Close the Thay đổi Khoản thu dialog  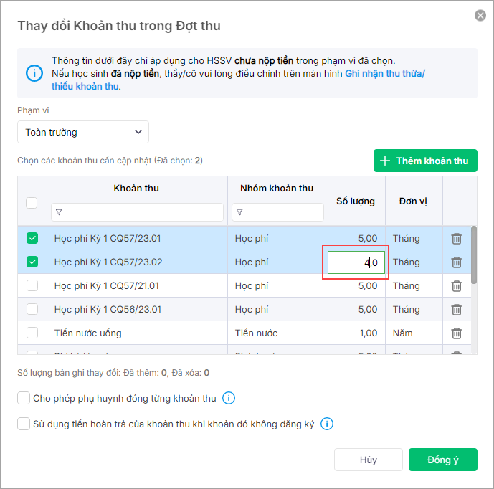[x=480, y=16]
